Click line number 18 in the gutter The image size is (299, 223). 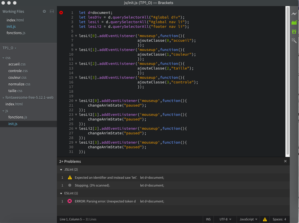[71, 92]
